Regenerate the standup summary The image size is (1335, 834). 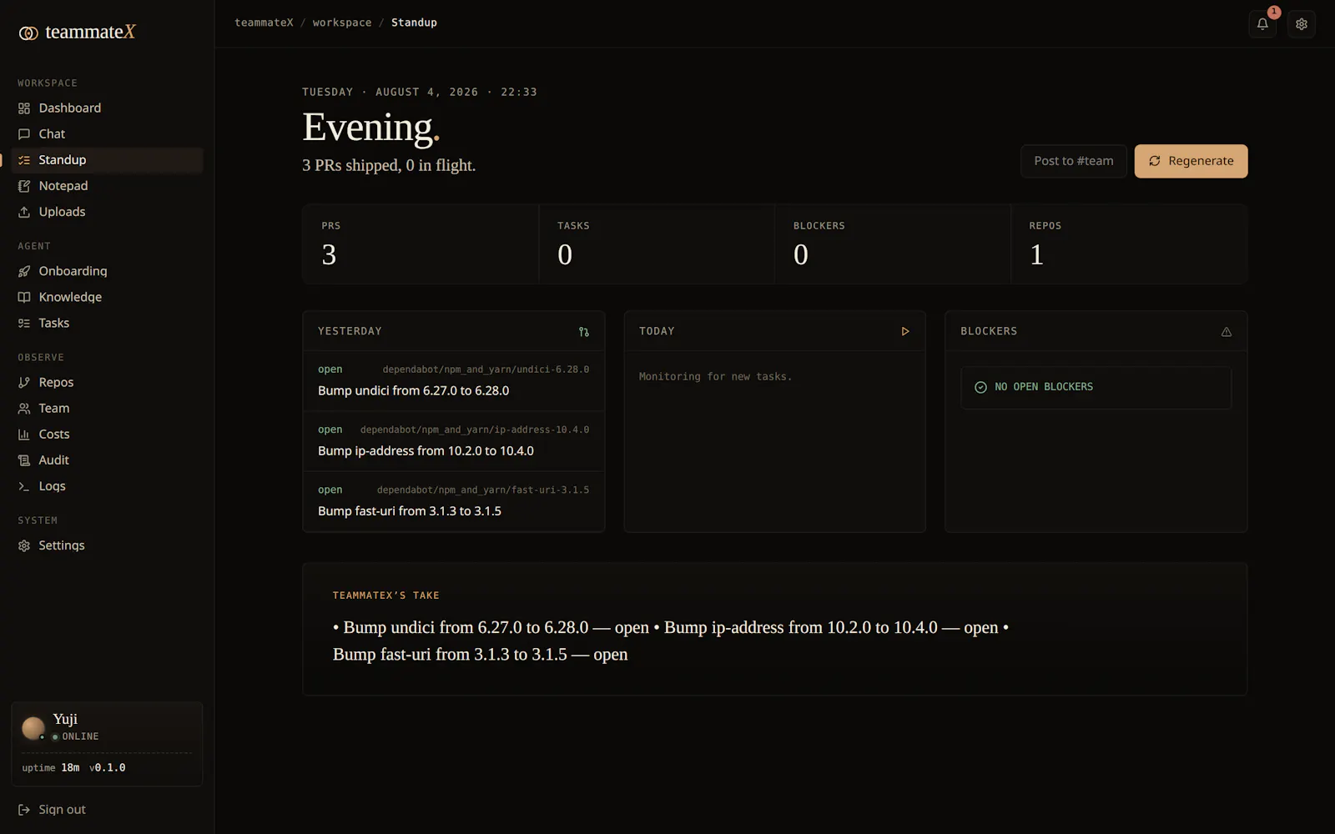pos(1191,161)
